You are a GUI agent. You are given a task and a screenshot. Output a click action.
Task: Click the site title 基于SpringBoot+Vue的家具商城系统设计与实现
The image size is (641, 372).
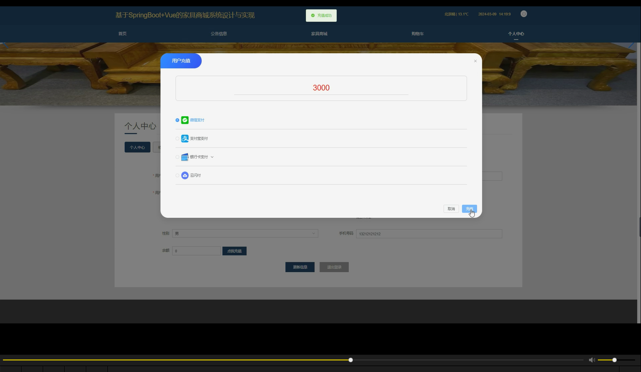coord(185,15)
